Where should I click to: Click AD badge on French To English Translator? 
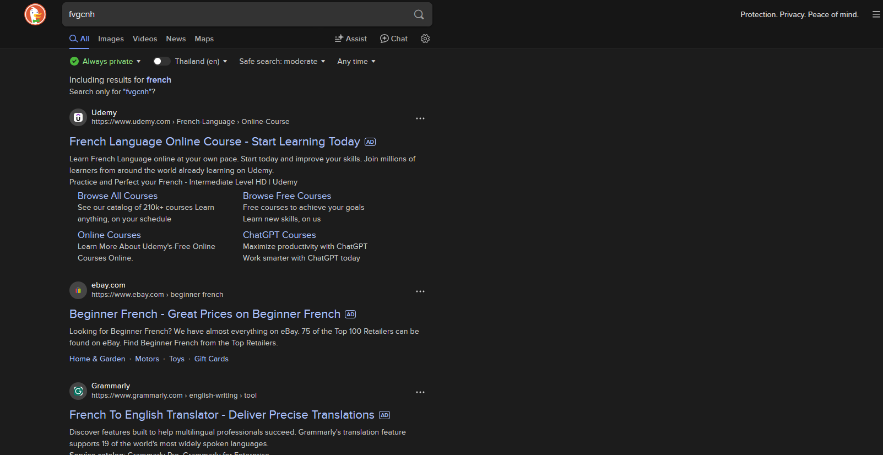(384, 415)
